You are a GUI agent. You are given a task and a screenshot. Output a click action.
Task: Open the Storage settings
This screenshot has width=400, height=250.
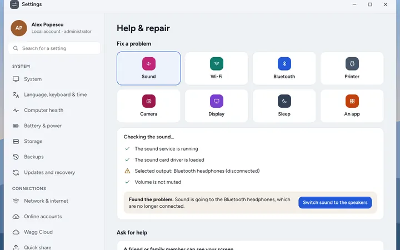click(54, 141)
